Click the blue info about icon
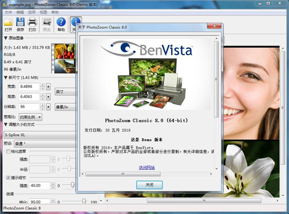The width and height of the screenshot is (289, 214). tap(75, 22)
